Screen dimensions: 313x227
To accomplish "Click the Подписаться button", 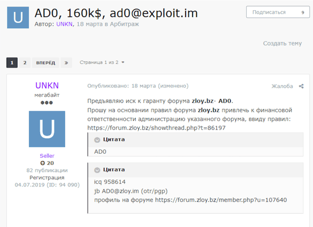I will [x=278, y=12].
